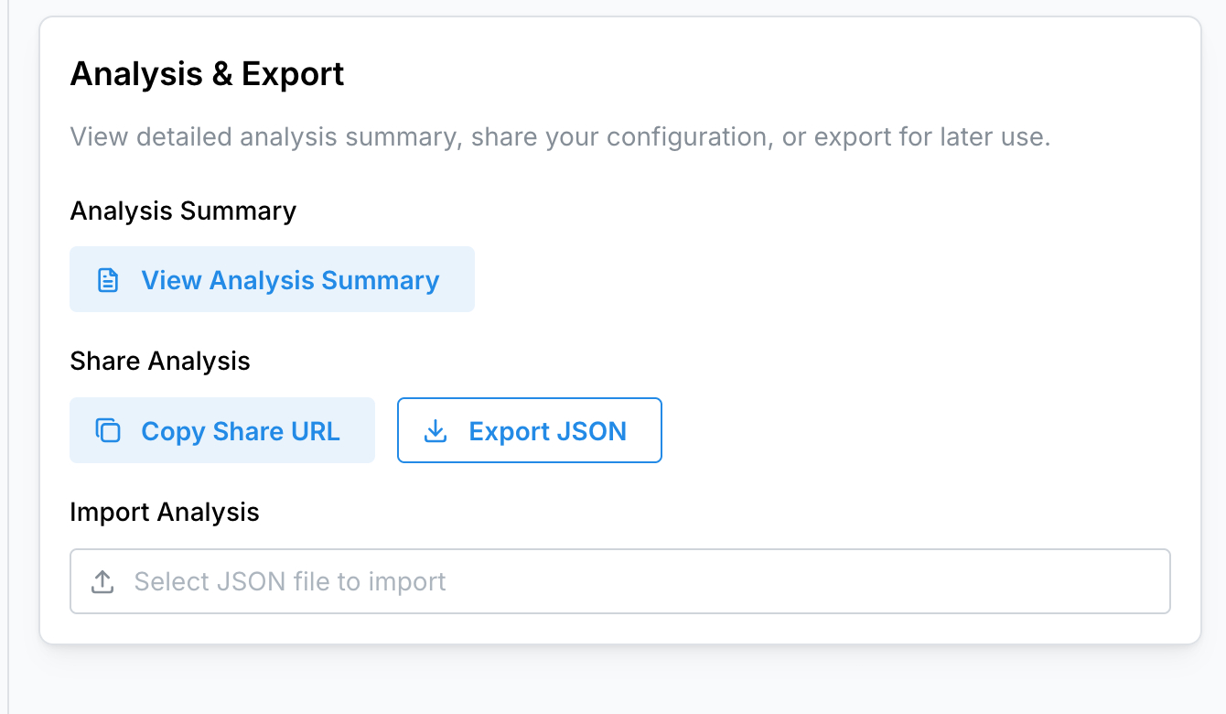Click the "Select JSON file to import" placeholder text
The image size is (1226, 714).
tap(290, 581)
